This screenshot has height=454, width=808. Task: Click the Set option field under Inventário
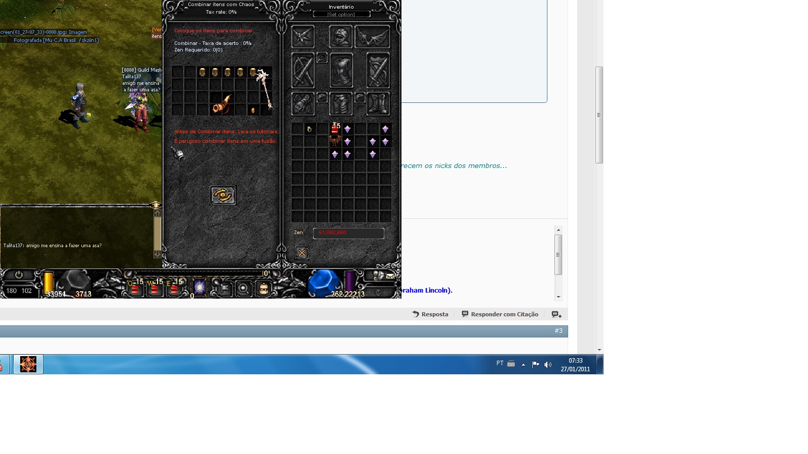341,15
